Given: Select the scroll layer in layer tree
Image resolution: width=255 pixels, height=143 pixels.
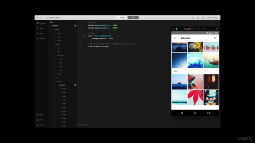Looking at the screenshot, I should click(56, 78).
